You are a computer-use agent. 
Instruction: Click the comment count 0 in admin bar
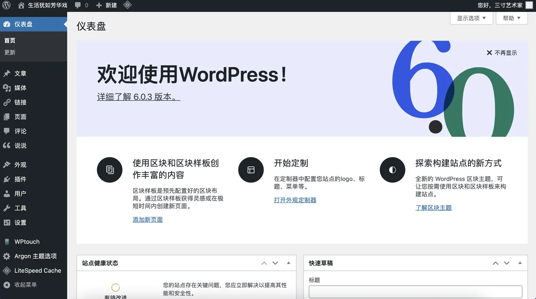click(x=87, y=5)
